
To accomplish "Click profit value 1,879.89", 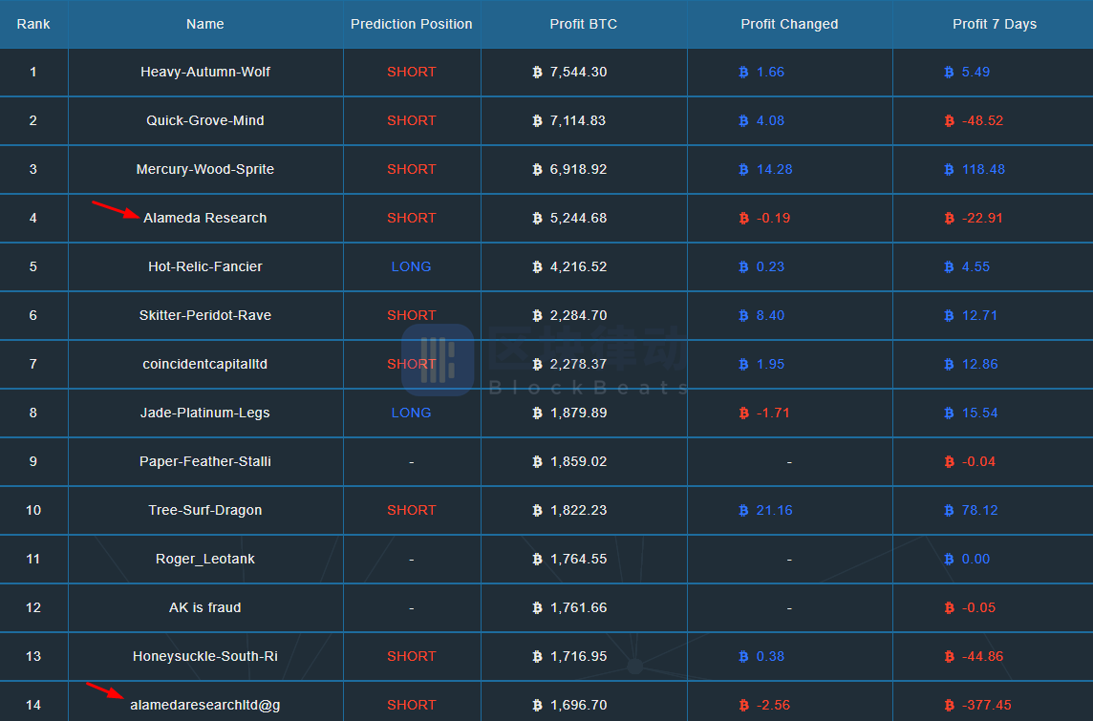I will [578, 414].
